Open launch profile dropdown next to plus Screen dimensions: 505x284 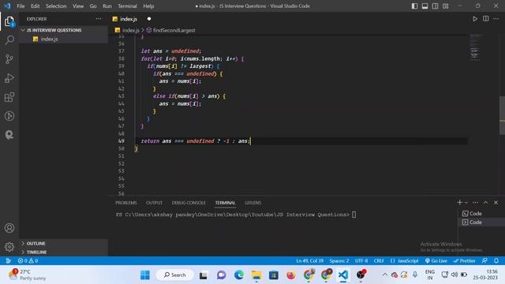[x=466, y=203]
